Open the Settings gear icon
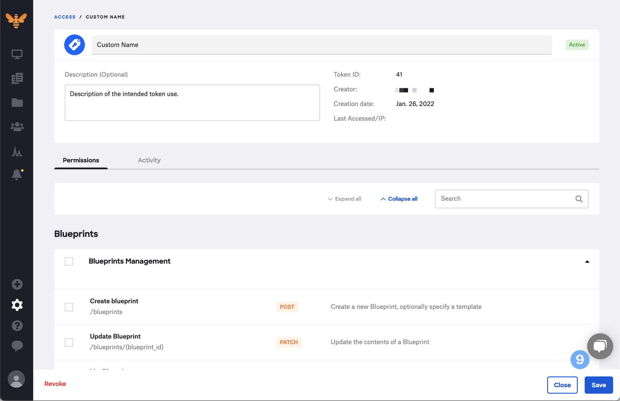The height and width of the screenshot is (401, 620). (17, 305)
